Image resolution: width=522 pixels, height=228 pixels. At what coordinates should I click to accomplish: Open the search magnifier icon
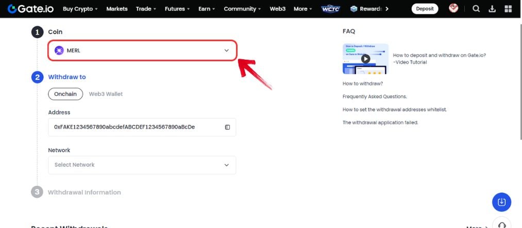tap(476, 9)
